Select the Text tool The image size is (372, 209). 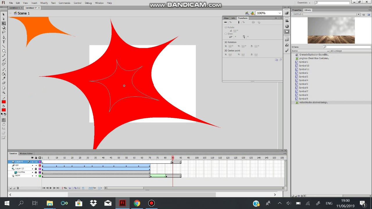[x=3, y=42]
